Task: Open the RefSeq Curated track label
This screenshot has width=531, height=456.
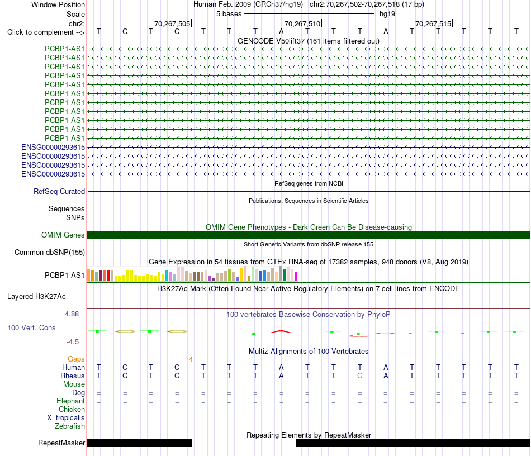Action: [59, 191]
